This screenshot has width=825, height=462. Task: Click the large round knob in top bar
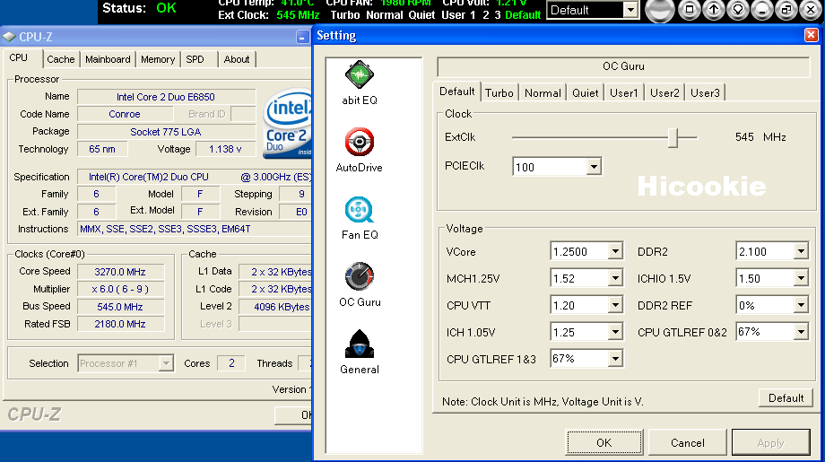click(659, 11)
